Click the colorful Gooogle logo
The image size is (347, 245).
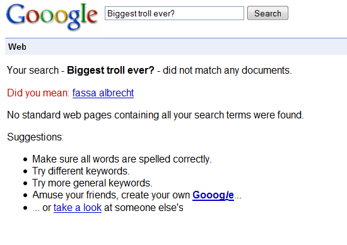(52, 16)
